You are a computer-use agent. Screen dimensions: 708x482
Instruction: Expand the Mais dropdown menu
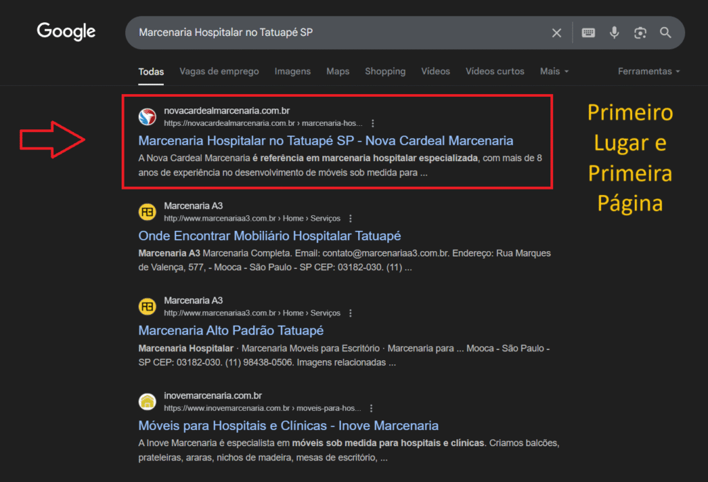pos(555,71)
